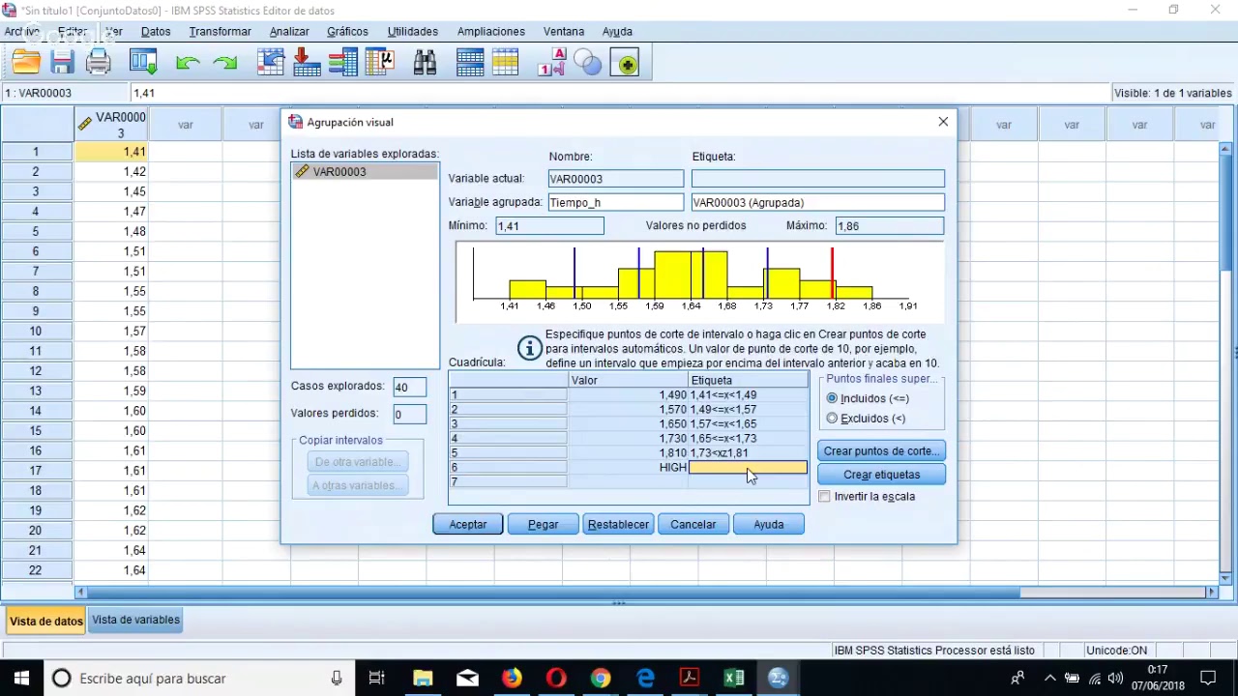Click the 1,810 cut point value cell

(628, 453)
